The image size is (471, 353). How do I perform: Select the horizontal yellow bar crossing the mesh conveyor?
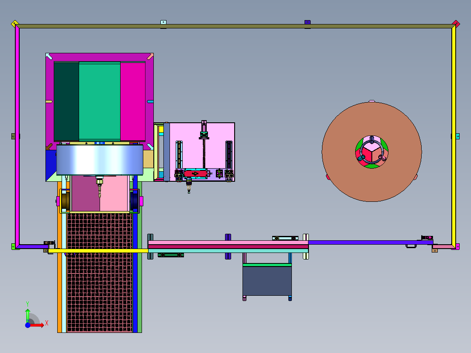click(x=98, y=251)
